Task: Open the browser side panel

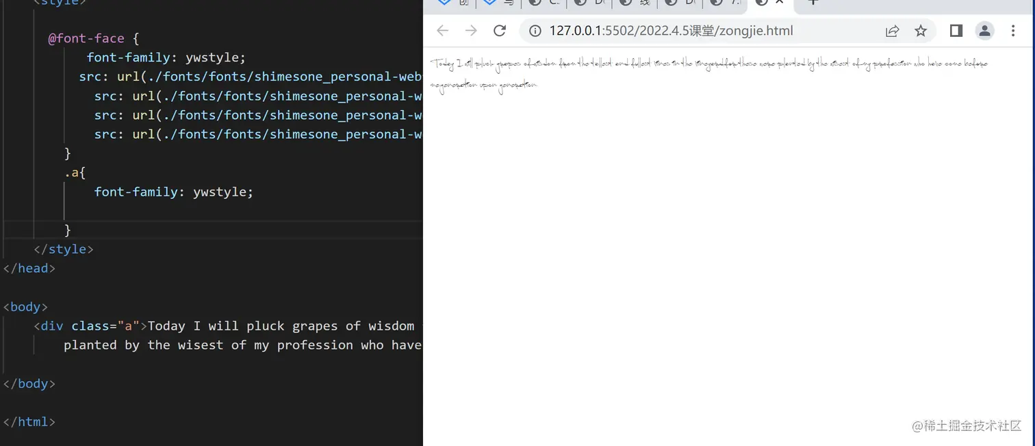Action: coord(956,31)
